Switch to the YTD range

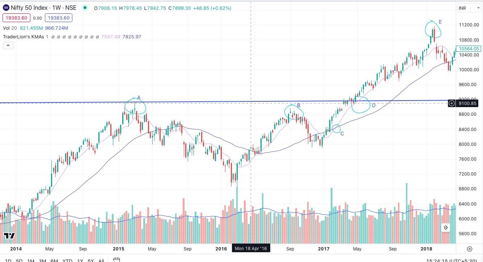coord(67,261)
